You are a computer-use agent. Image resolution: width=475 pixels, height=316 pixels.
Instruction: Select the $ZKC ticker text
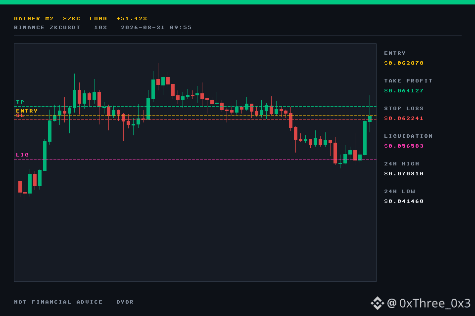click(x=71, y=18)
